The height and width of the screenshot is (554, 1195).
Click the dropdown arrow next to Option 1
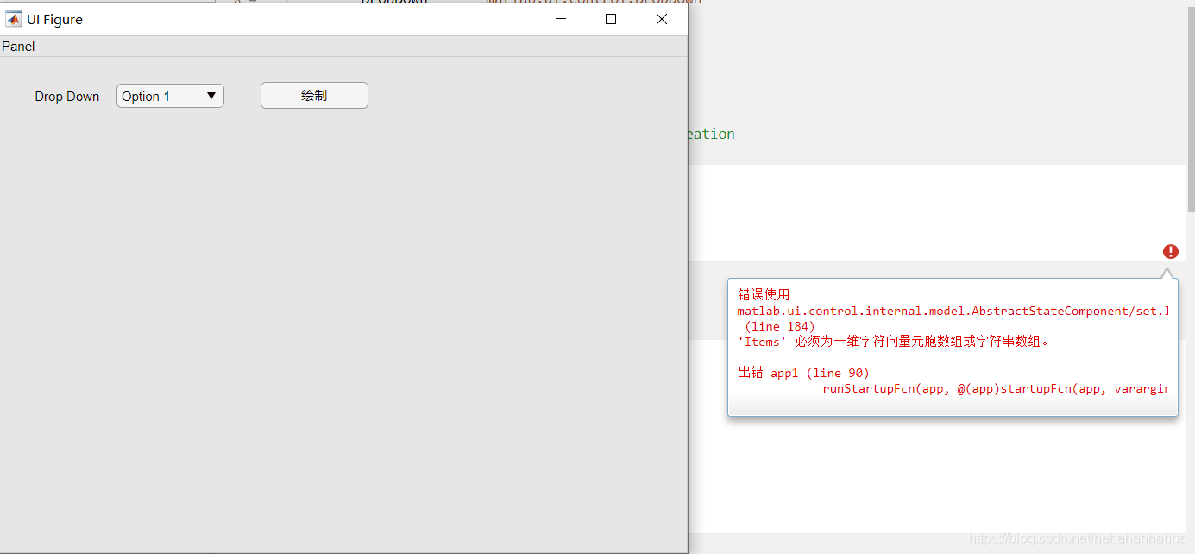point(211,96)
